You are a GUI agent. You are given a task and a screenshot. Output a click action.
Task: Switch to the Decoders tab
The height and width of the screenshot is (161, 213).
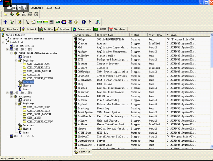click(x=10, y=29)
